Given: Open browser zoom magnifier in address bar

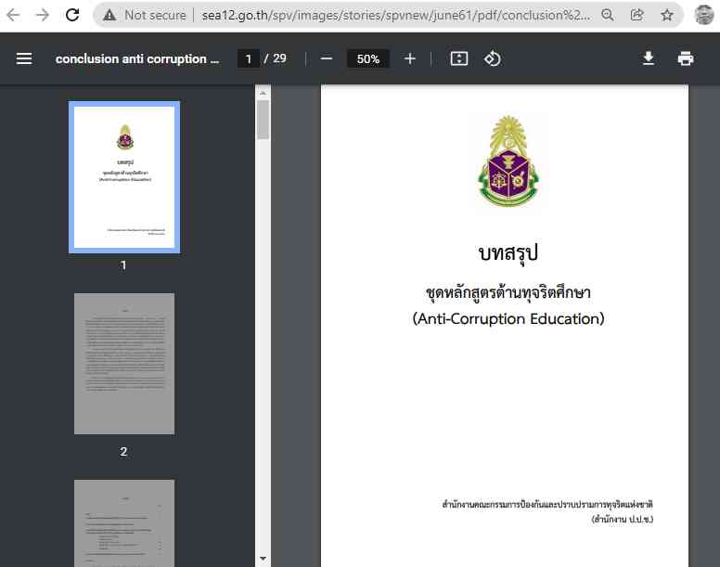Looking at the screenshot, I should [608, 15].
